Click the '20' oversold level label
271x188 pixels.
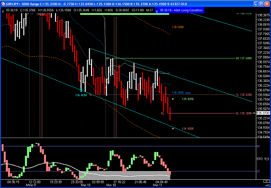[x=259, y=171]
